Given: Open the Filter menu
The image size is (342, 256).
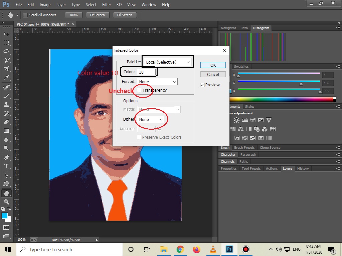Looking at the screenshot, I should click(x=107, y=4).
